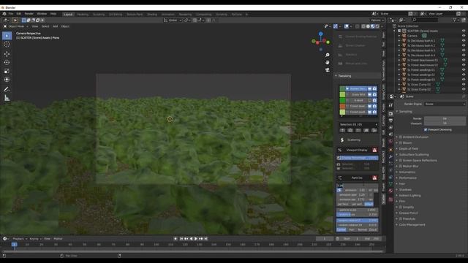Click the Particles warning triangle icon
This screenshot has width=468, height=263.
(x=374, y=178)
